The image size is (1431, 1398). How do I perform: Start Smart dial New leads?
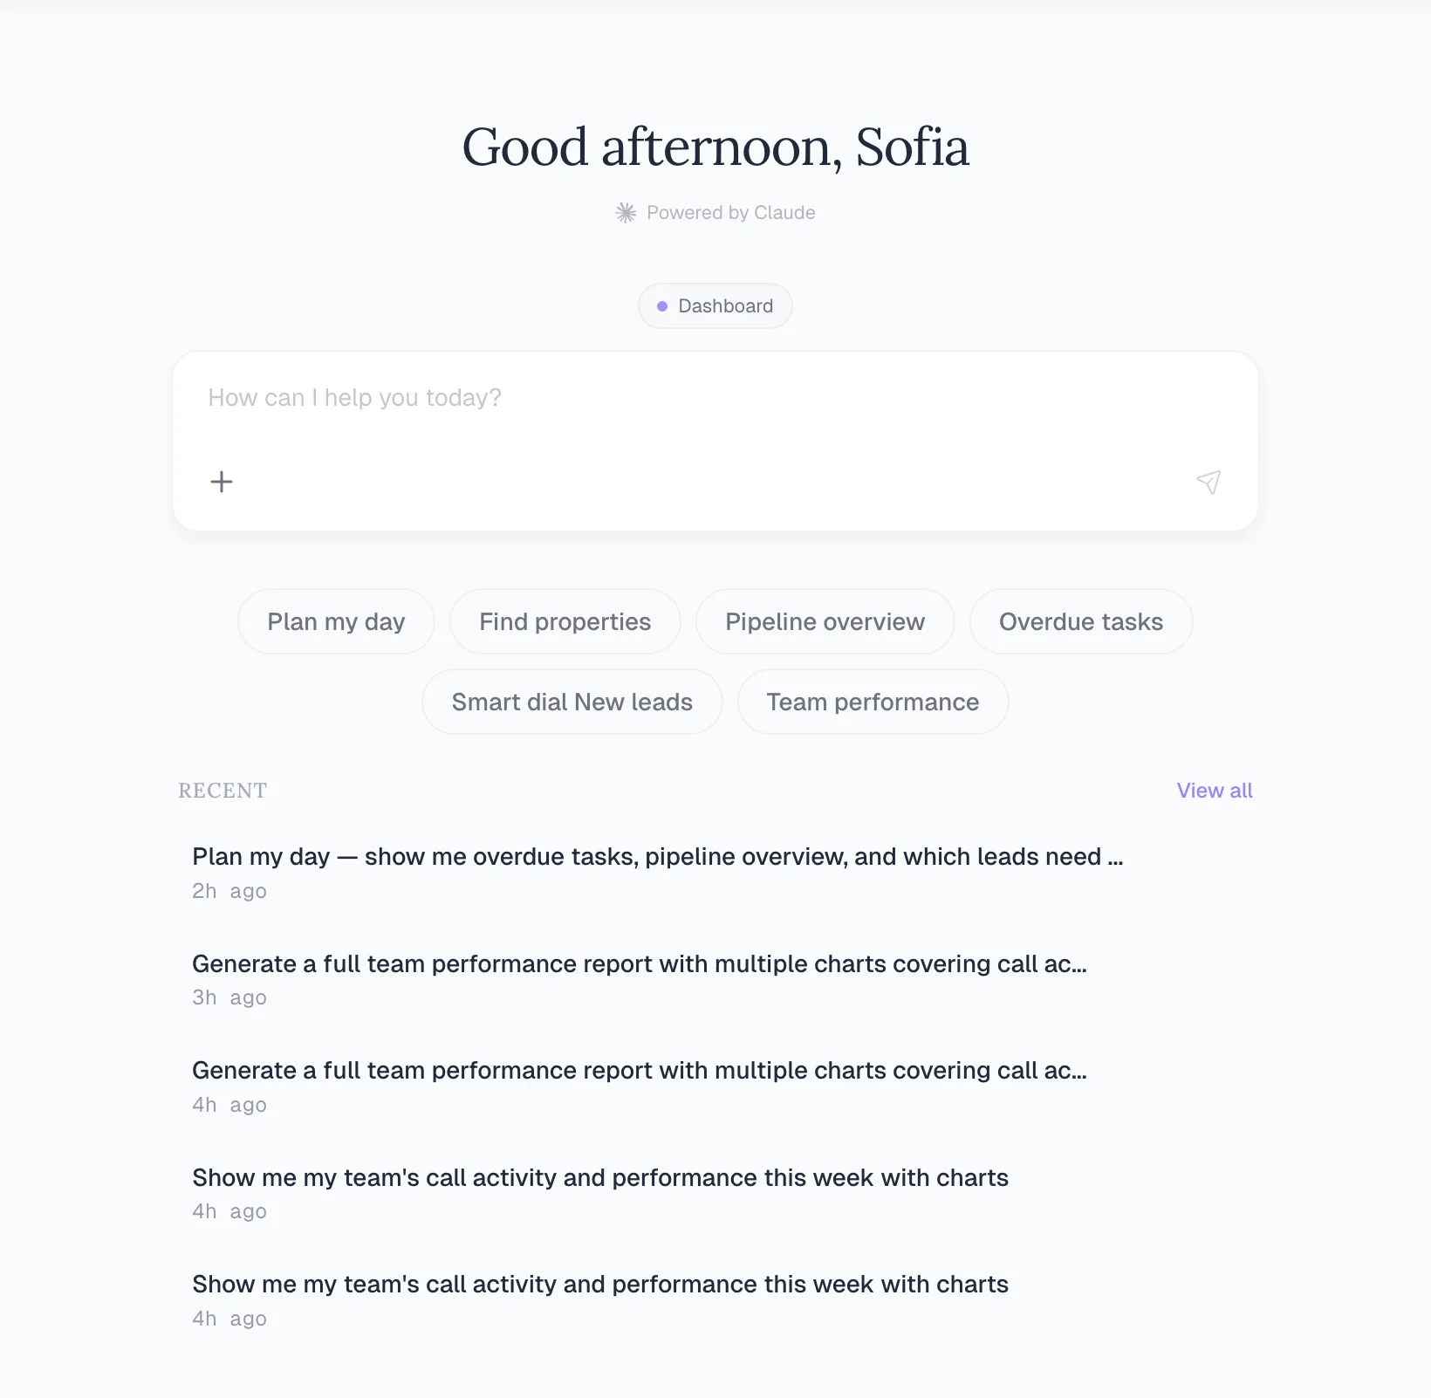572,702
